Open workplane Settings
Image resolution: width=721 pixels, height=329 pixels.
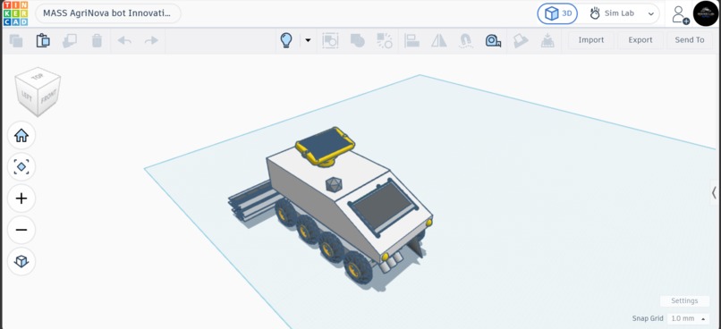point(684,301)
